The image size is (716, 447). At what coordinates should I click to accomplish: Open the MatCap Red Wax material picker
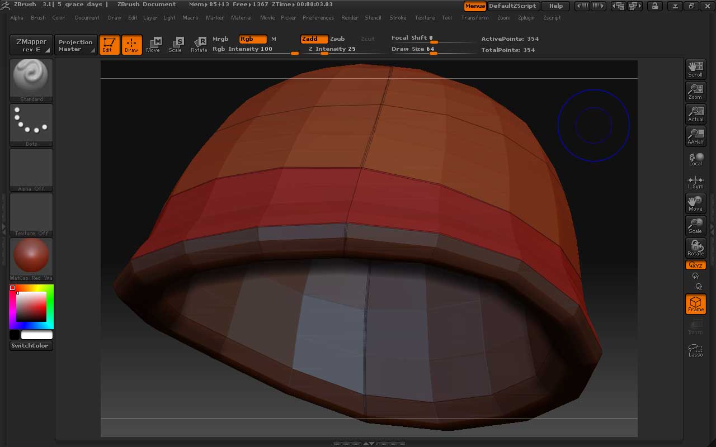tap(31, 259)
